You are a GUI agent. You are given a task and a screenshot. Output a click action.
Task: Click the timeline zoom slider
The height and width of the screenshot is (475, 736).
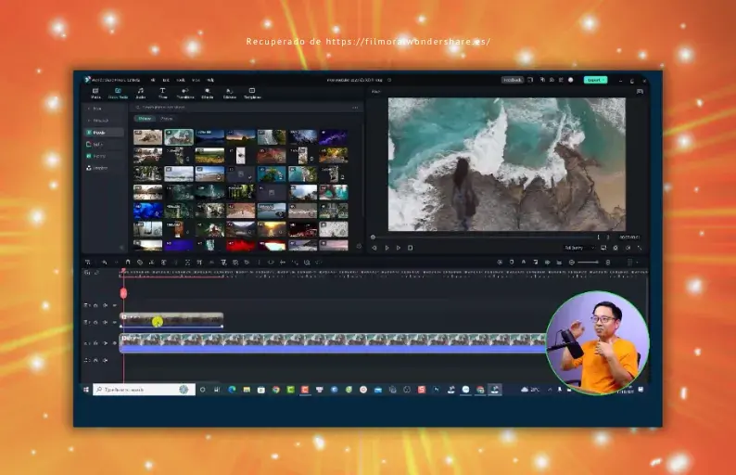click(x=587, y=263)
